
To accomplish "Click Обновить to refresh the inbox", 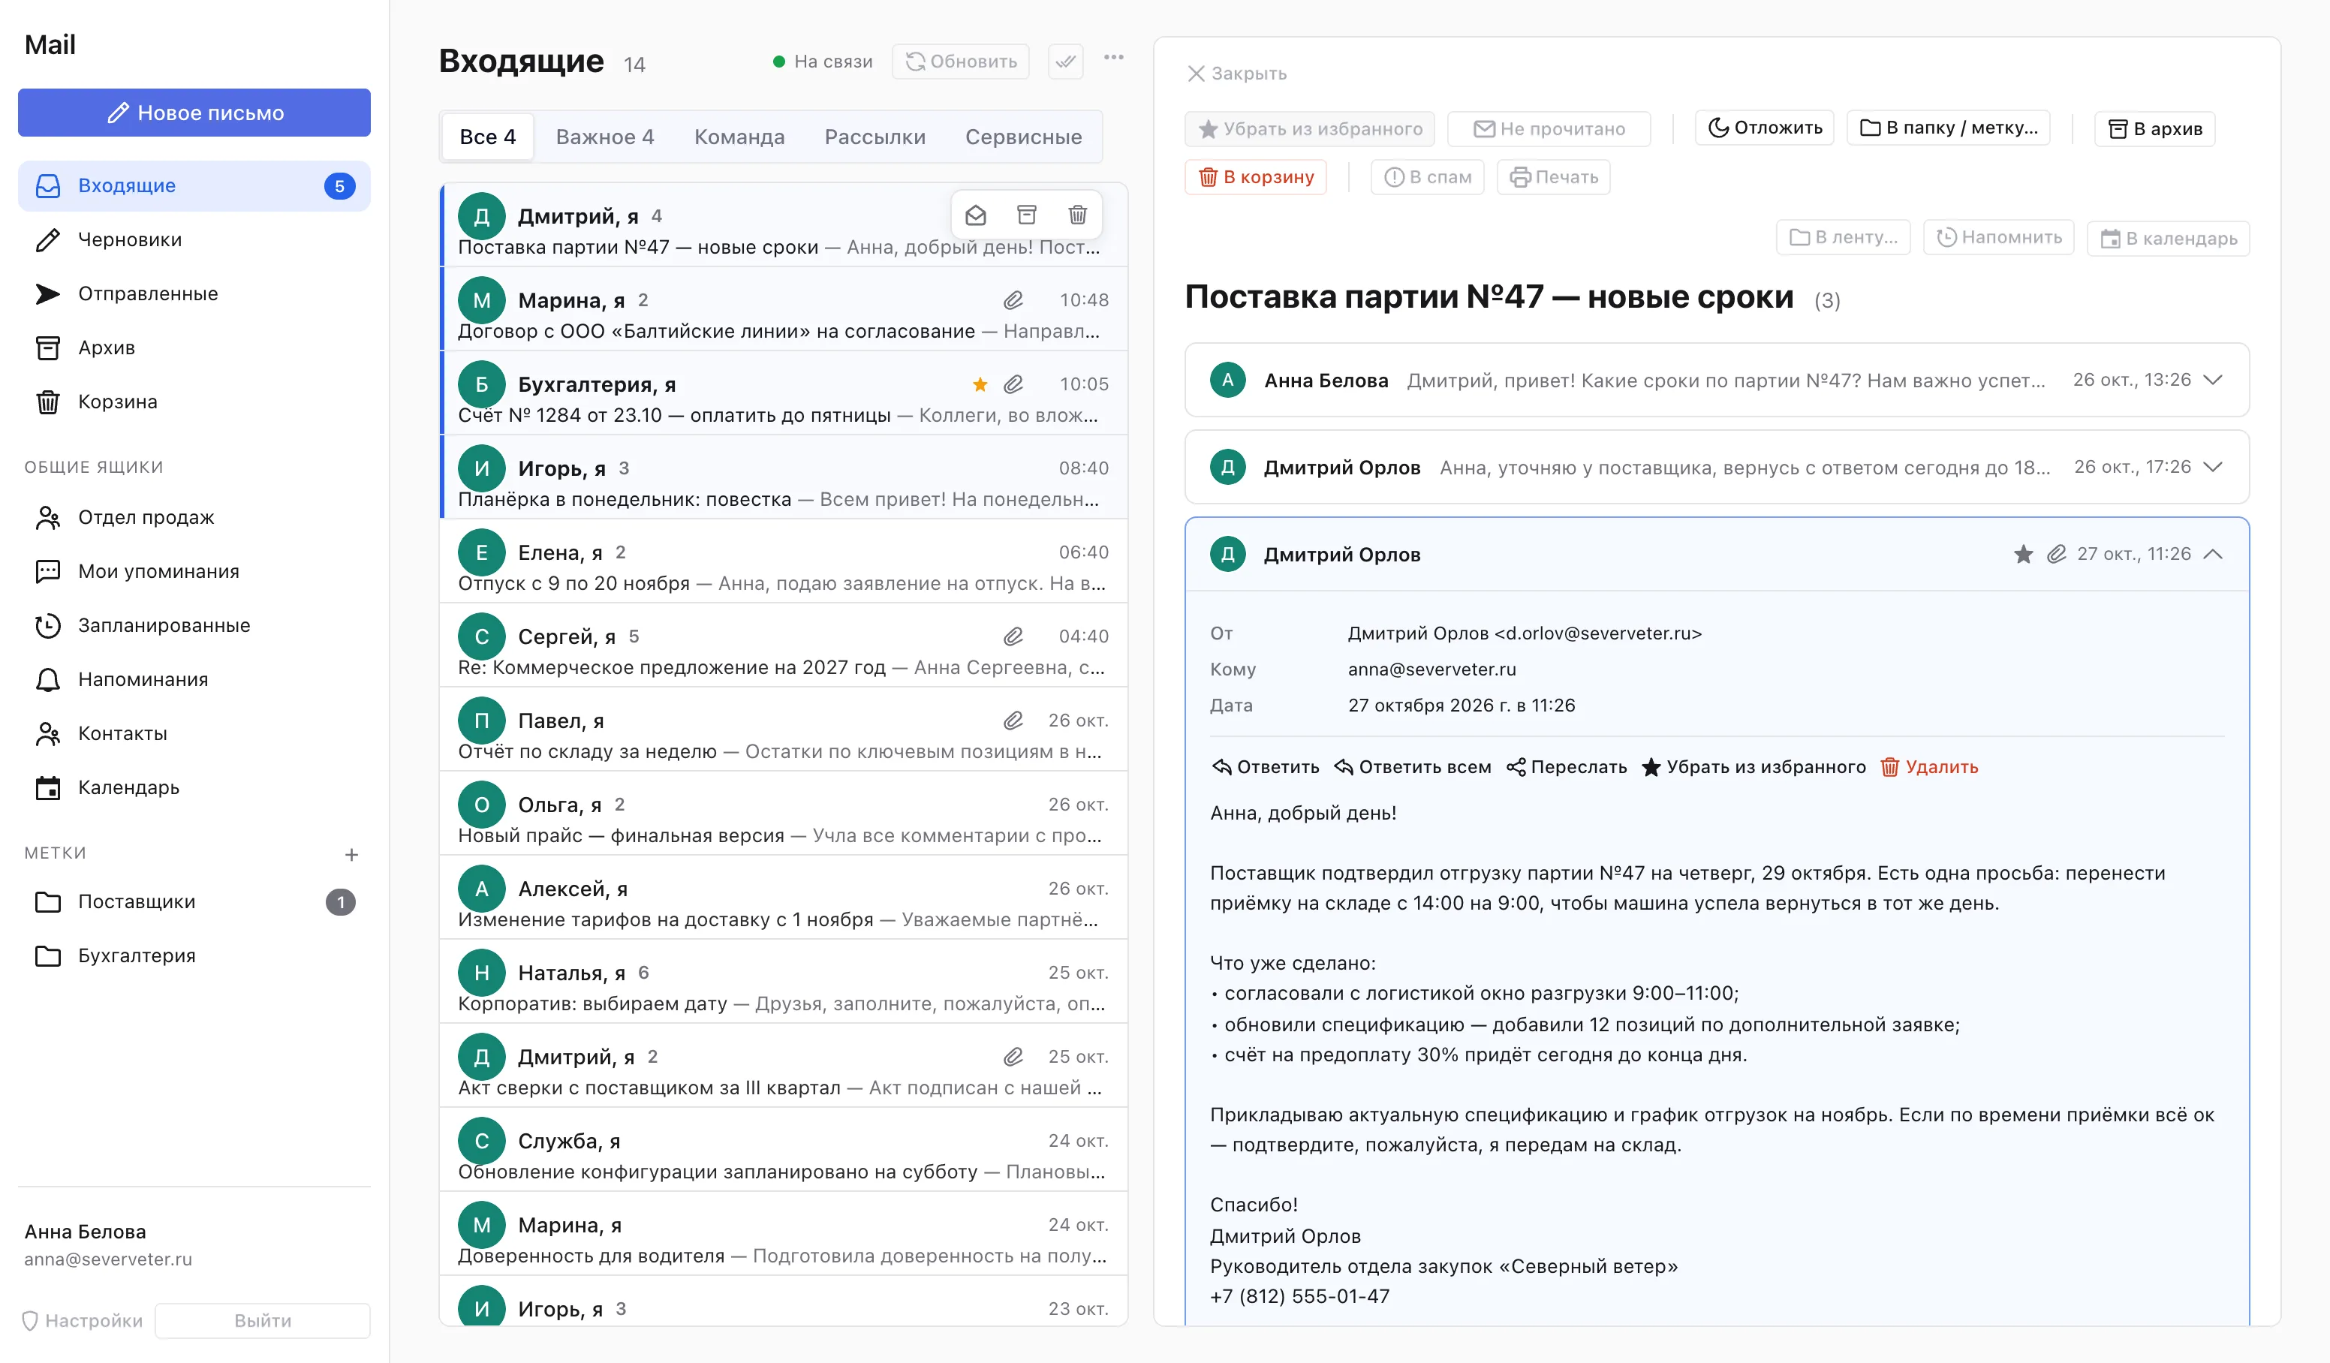I will 961,61.
